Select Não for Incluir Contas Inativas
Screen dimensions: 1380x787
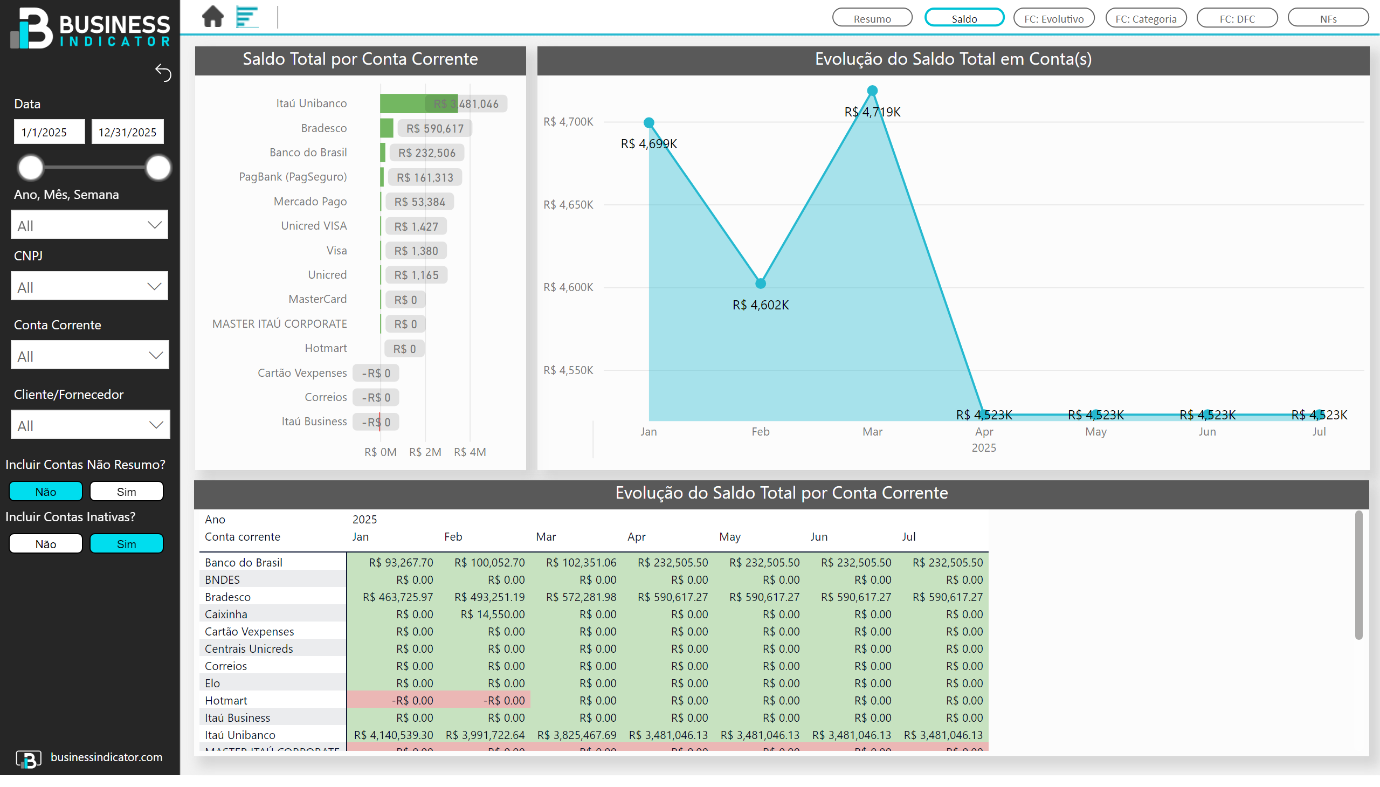click(45, 544)
